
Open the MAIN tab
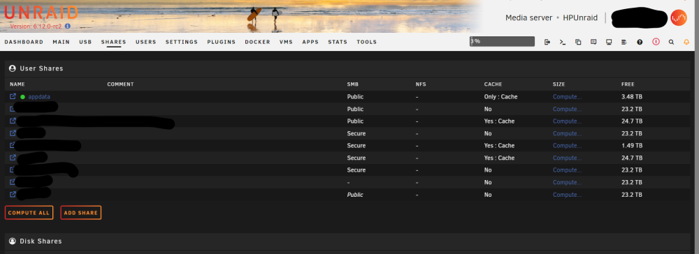(61, 42)
